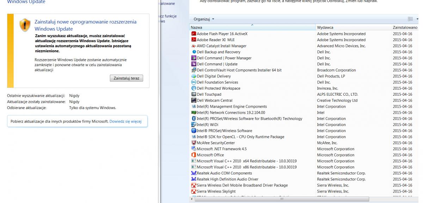The width and height of the screenshot is (423, 203).
Task: Open the Organizuj dropdown menu
Action: [204, 19]
